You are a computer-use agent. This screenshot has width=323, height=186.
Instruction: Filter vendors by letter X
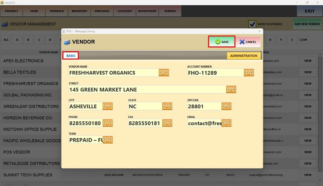(x=270, y=39)
